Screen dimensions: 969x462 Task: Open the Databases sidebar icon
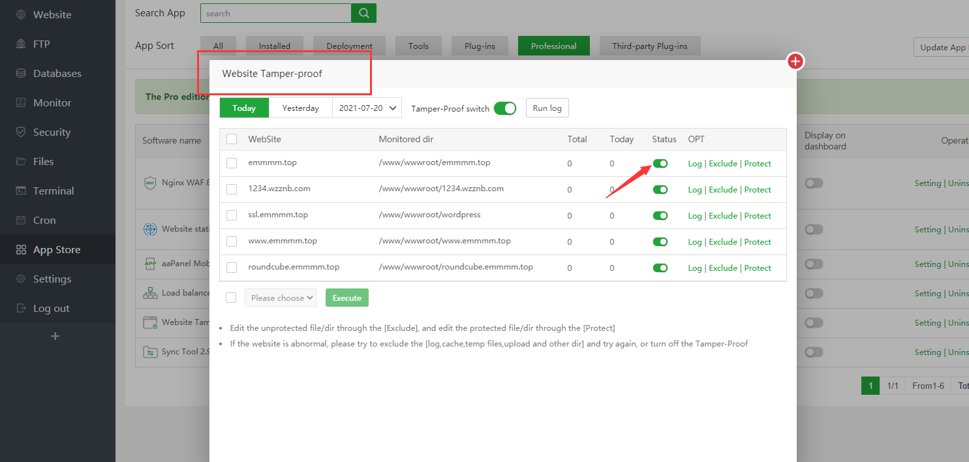[x=21, y=74]
